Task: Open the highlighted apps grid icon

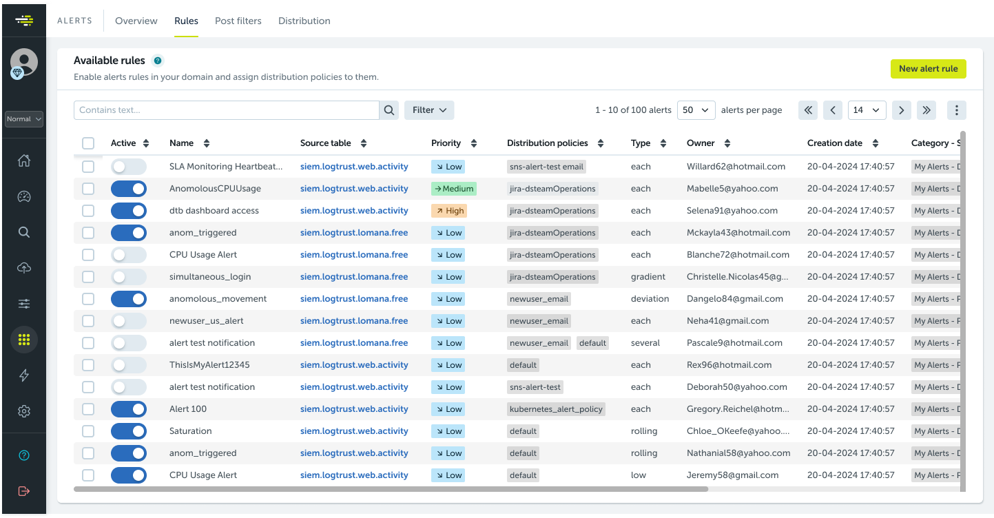Action: point(24,339)
